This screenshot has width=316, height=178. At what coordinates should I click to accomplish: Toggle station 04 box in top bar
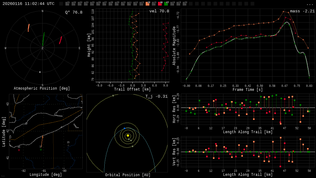(x=86, y=4)
